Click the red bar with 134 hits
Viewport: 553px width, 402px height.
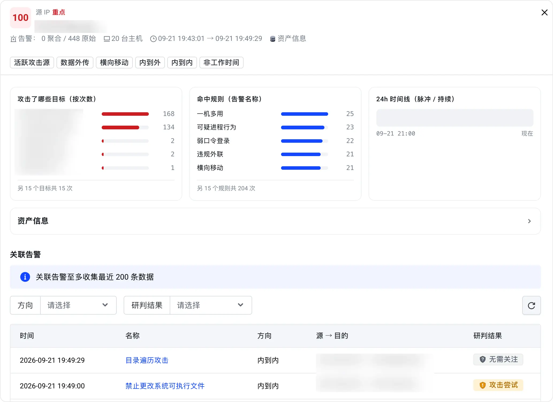(x=120, y=127)
